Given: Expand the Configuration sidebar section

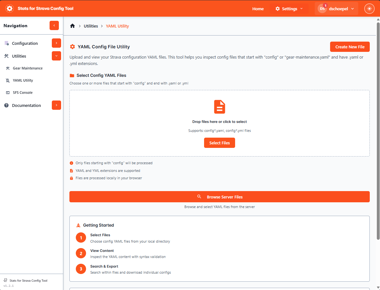Looking at the screenshot, I should (56, 43).
